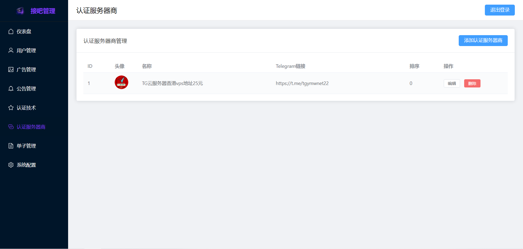Viewport: 523px width, 249px height.
Task: Open 广告管理 section
Action: click(x=26, y=70)
